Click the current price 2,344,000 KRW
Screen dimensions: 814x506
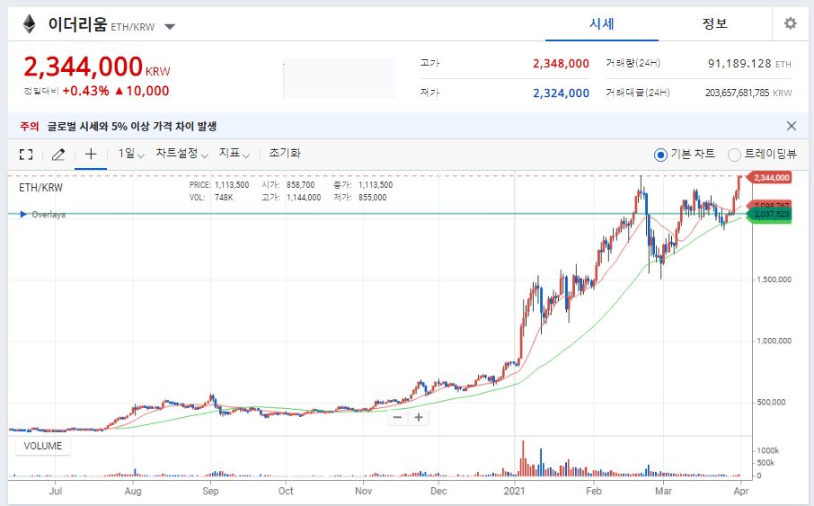pos(97,67)
